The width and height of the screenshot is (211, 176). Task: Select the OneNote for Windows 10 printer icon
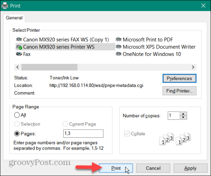(x=119, y=54)
